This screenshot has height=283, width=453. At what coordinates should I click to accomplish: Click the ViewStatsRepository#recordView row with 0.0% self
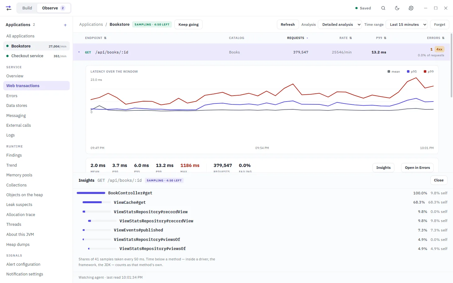[262, 212]
